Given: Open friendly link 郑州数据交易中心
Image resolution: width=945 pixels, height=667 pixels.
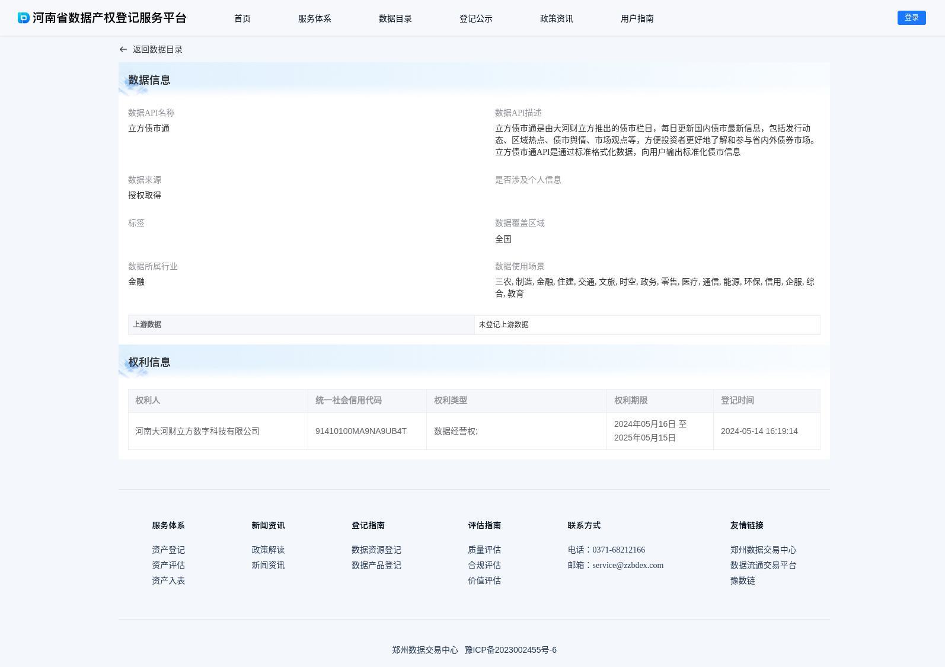Looking at the screenshot, I should tap(764, 550).
